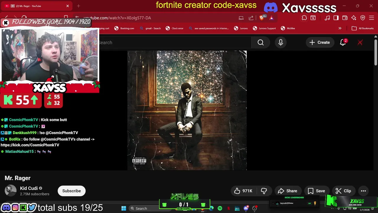Open Netflix from the taskbar
Viewport: 378px width, 213px height.
point(228,208)
